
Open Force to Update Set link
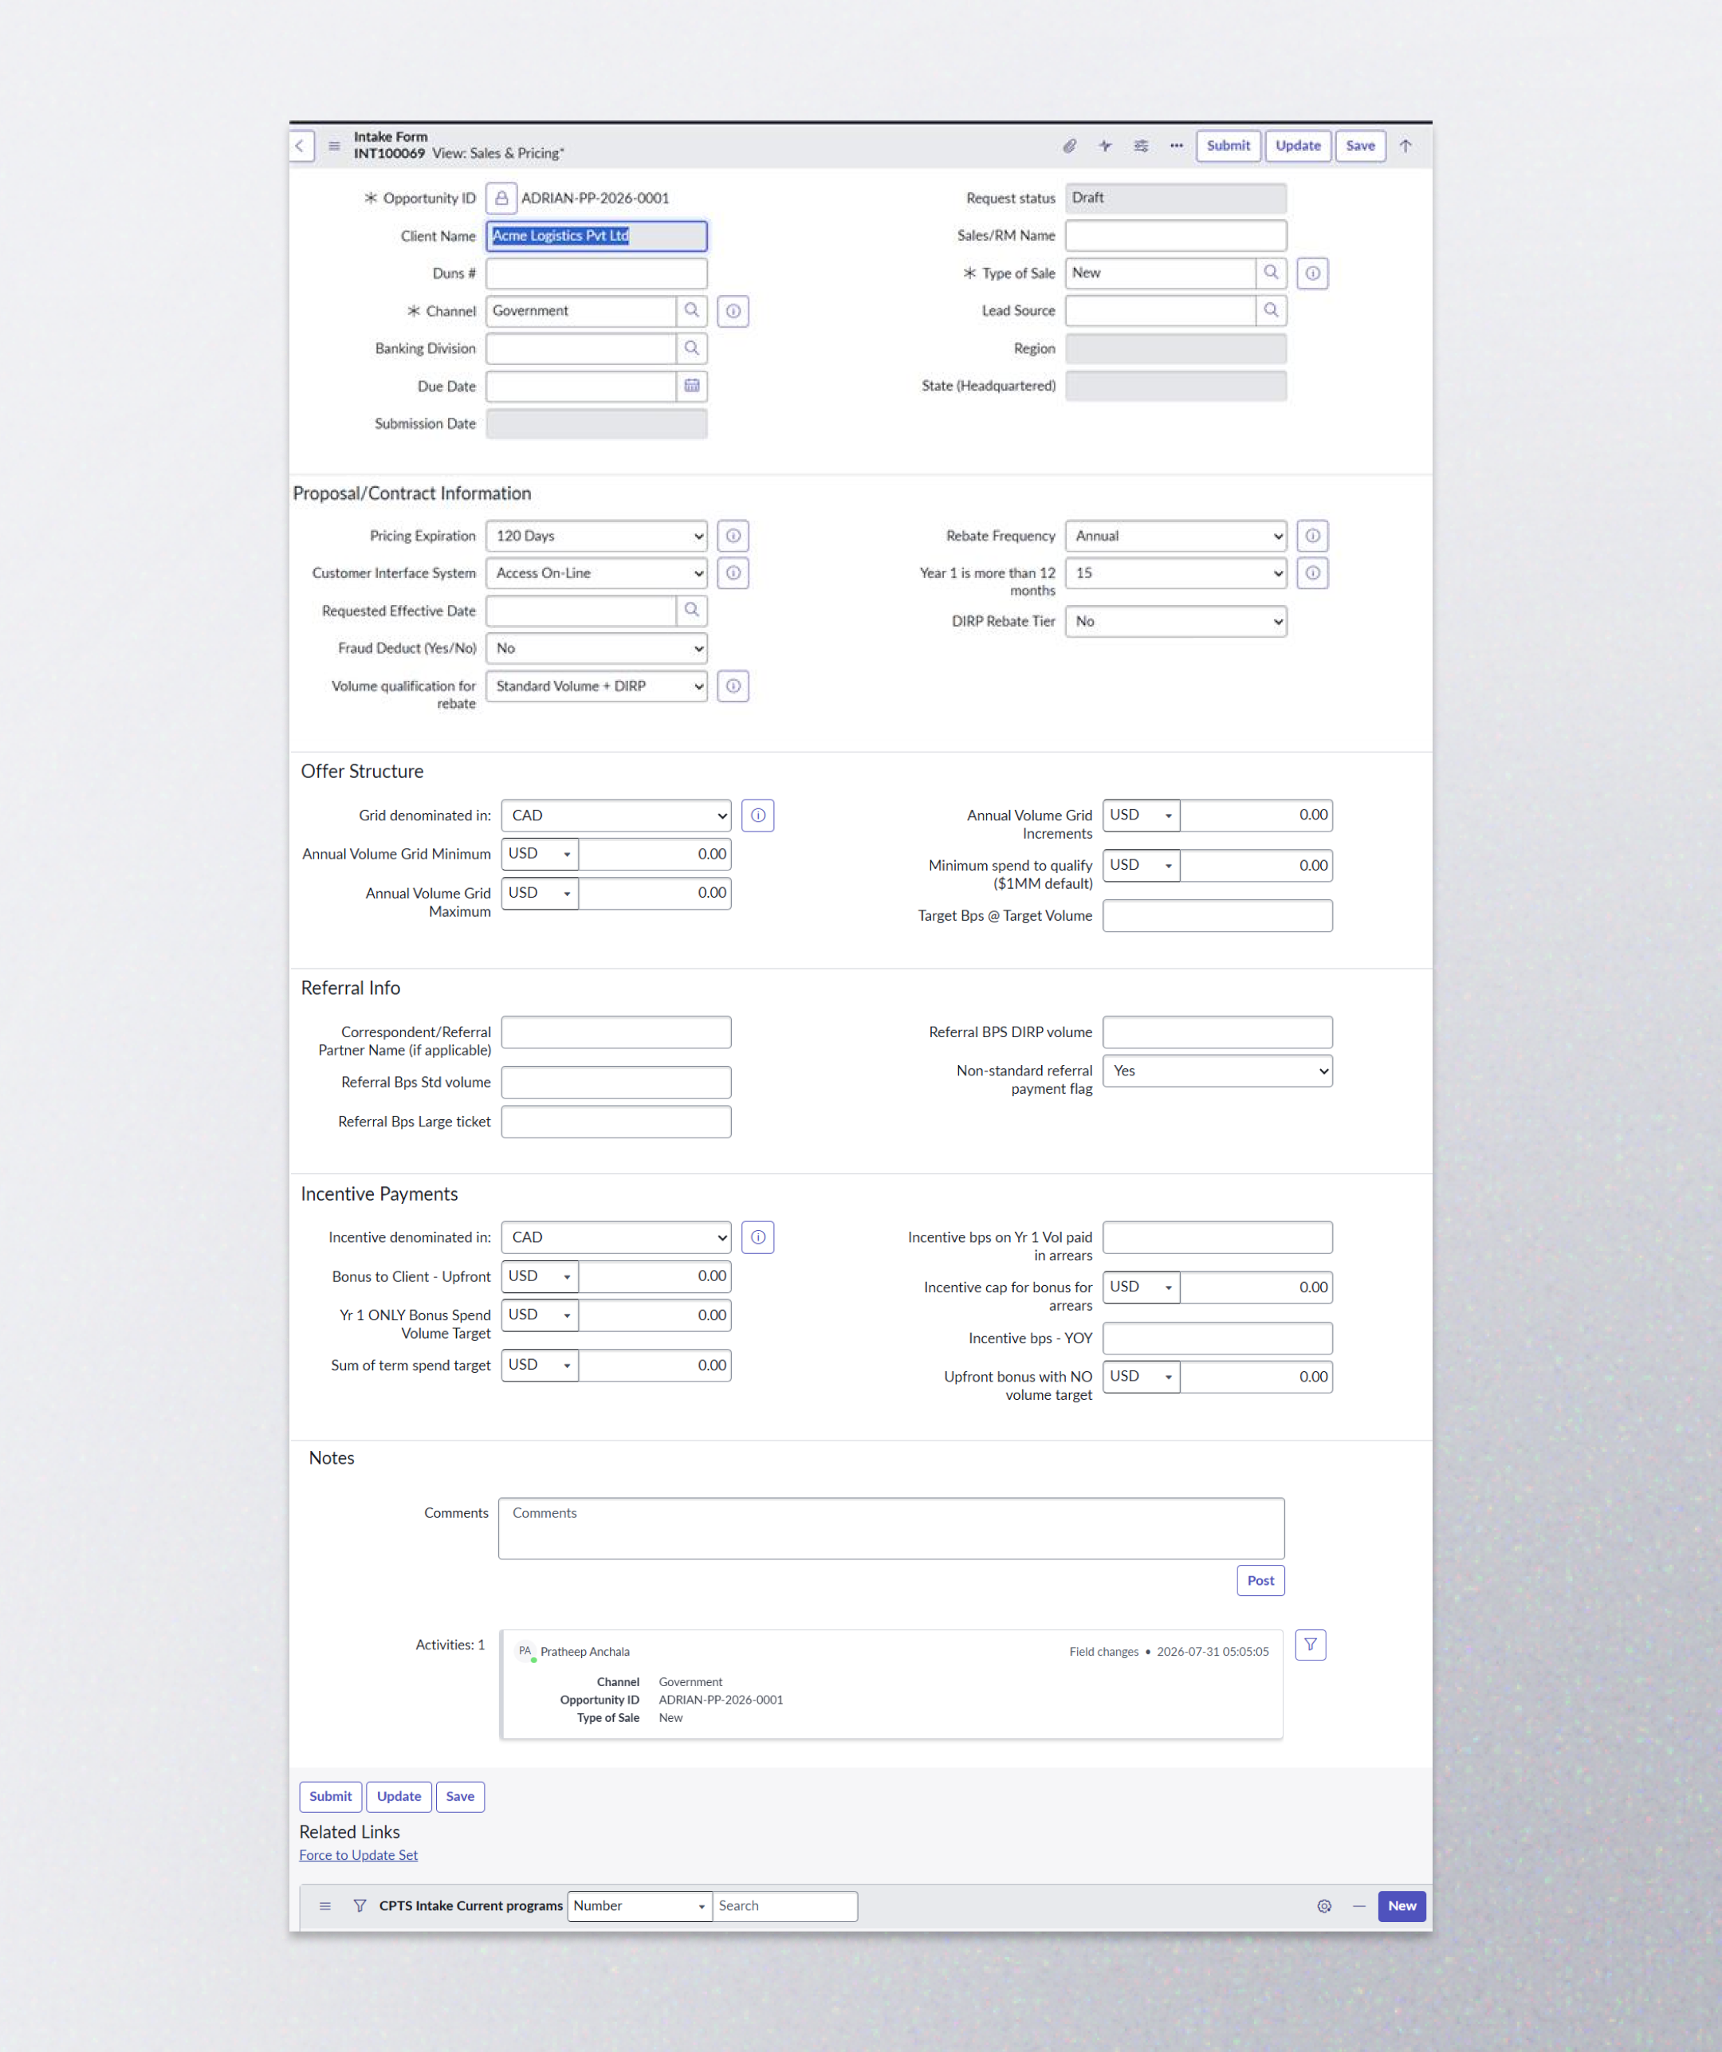click(359, 1856)
